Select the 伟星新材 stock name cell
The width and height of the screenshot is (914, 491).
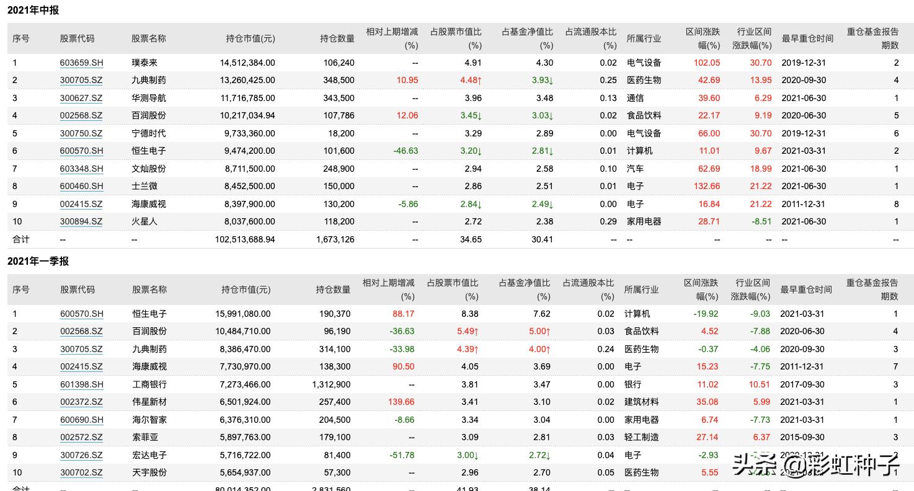tap(149, 402)
